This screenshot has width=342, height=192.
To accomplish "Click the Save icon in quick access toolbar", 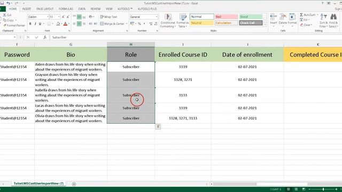I will pyautogui.click(x=2, y=3).
